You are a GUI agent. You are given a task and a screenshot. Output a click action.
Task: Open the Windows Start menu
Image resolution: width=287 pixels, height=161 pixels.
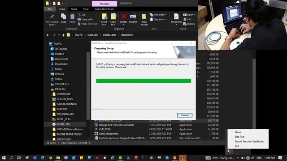point(4,158)
